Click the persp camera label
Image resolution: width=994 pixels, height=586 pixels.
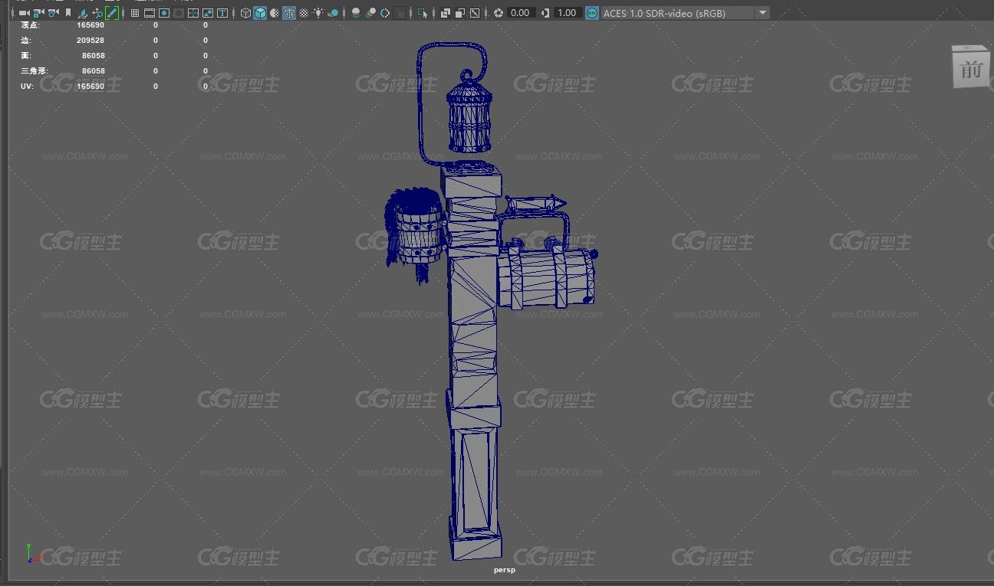pyautogui.click(x=504, y=570)
